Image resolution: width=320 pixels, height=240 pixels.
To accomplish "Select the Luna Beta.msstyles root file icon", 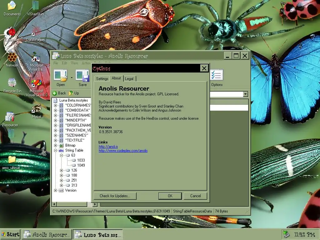I will pos(55,100).
